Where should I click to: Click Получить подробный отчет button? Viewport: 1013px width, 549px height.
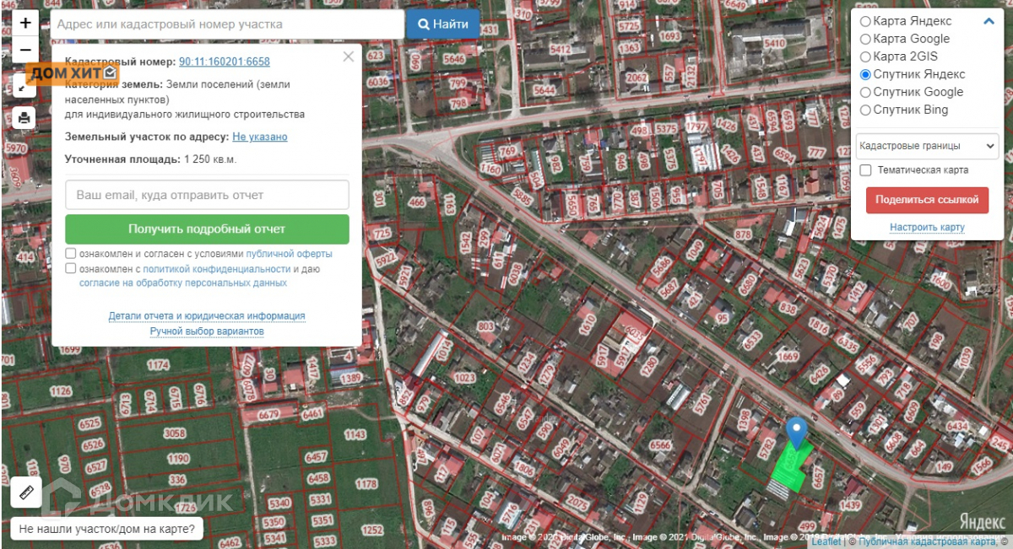click(x=207, y=229)
